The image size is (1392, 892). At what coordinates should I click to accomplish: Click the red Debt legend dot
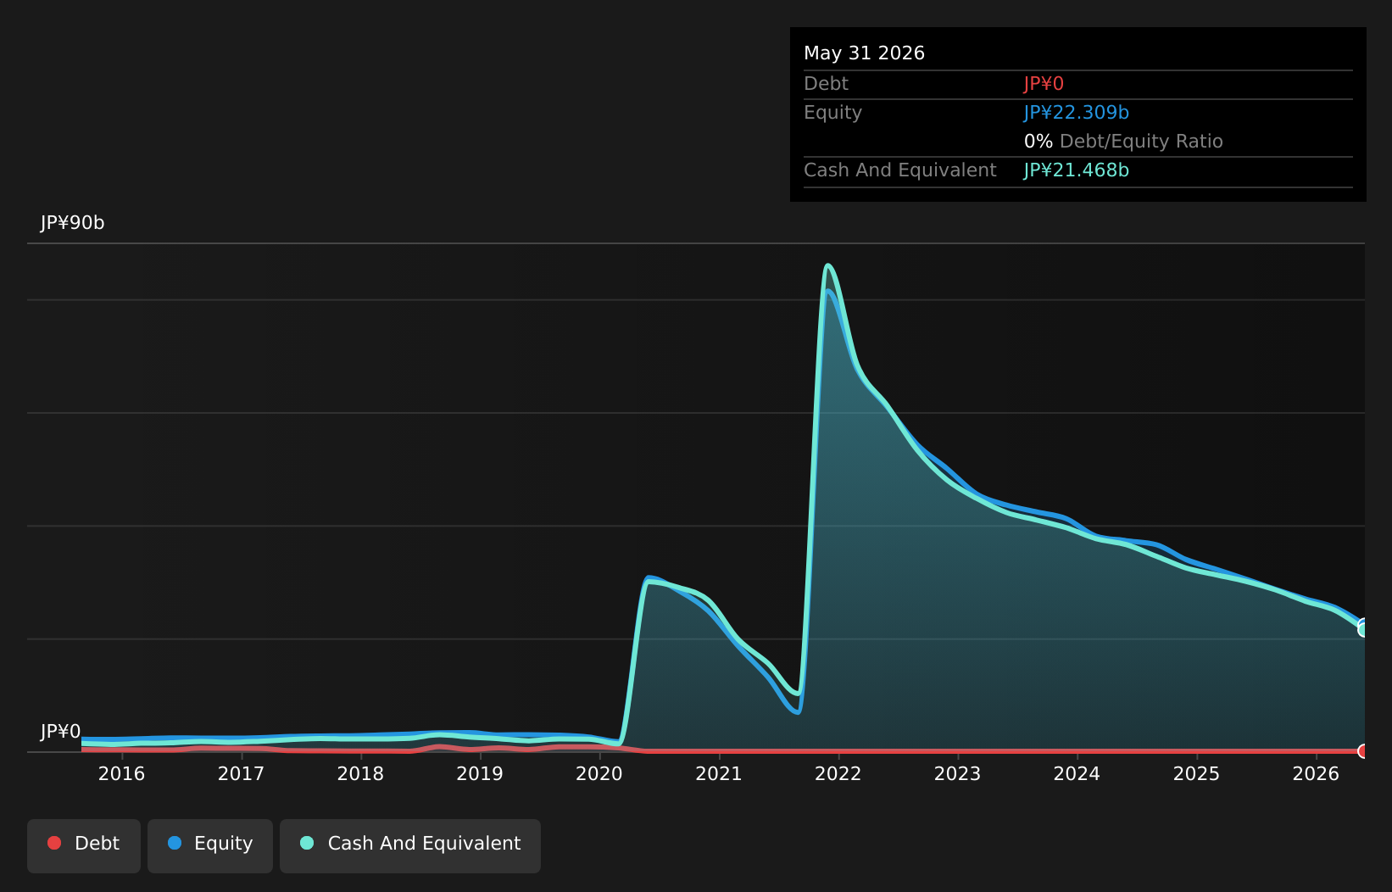pos(54,843)
